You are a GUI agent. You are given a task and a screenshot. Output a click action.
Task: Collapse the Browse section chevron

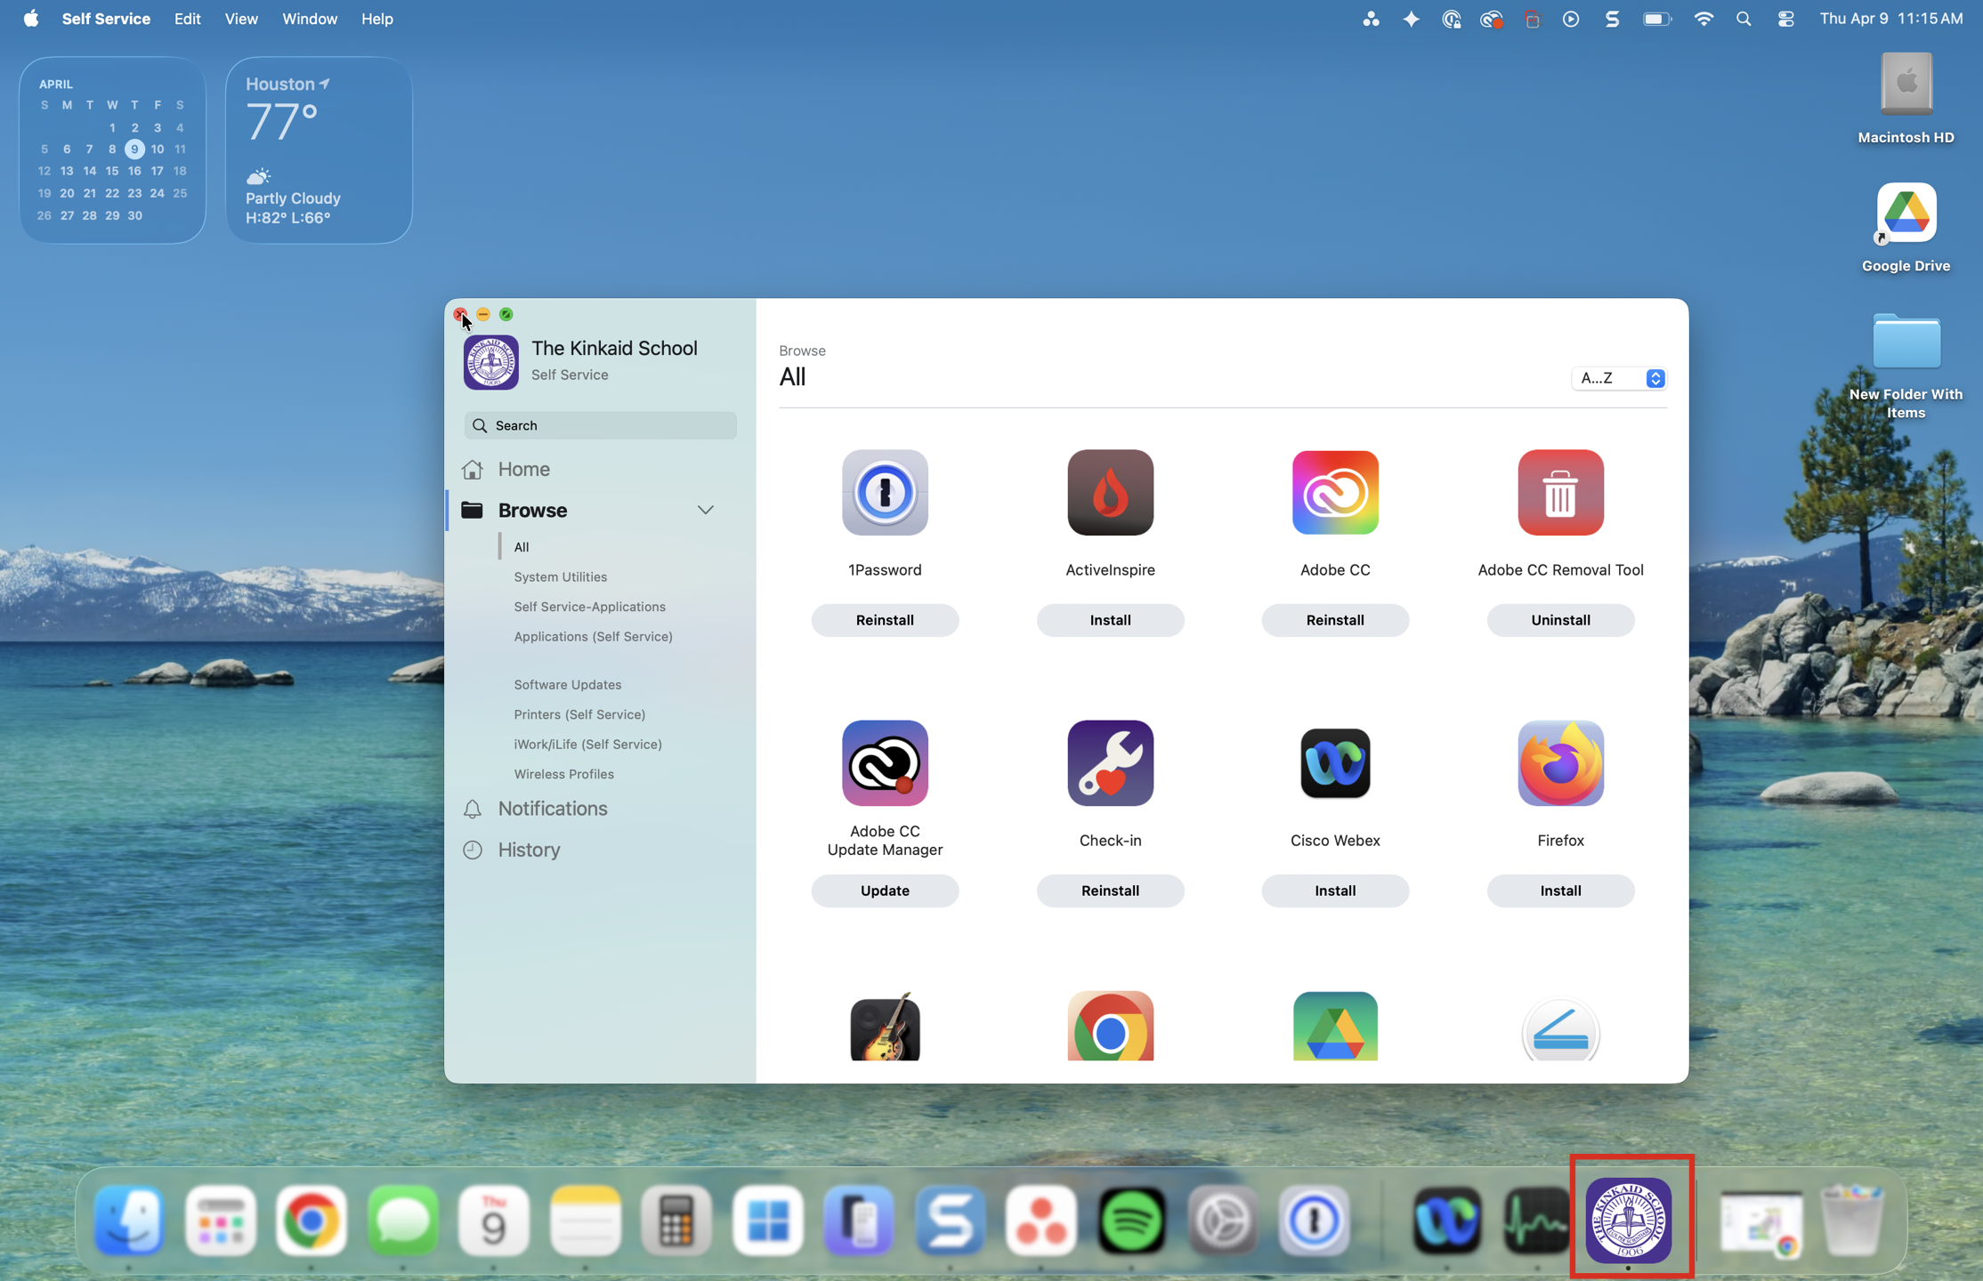[705, 510]
